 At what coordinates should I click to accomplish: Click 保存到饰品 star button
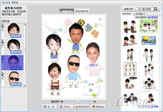[x=82, y=106]
